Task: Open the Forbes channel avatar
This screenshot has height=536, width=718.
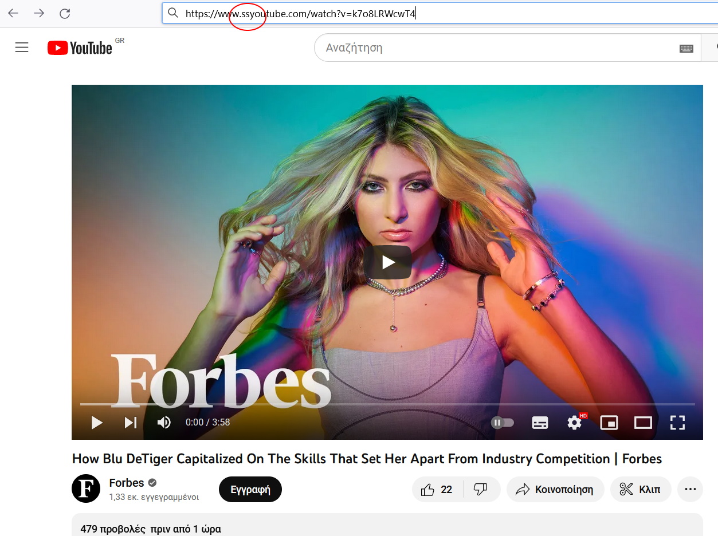Action: click(x=86, y=488)
